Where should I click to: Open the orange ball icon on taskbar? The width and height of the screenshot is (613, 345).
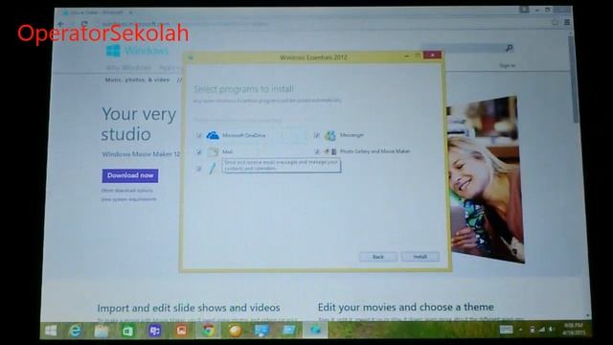235,332
